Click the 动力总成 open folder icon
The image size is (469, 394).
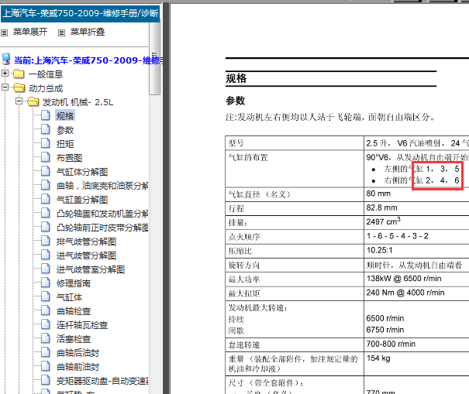pos(19,87)
